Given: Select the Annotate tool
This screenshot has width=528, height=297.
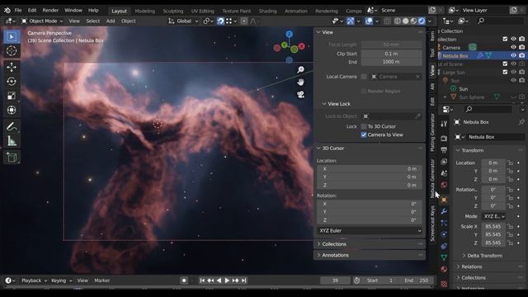Looking at the screenshot, I should [x=12, y=126].
